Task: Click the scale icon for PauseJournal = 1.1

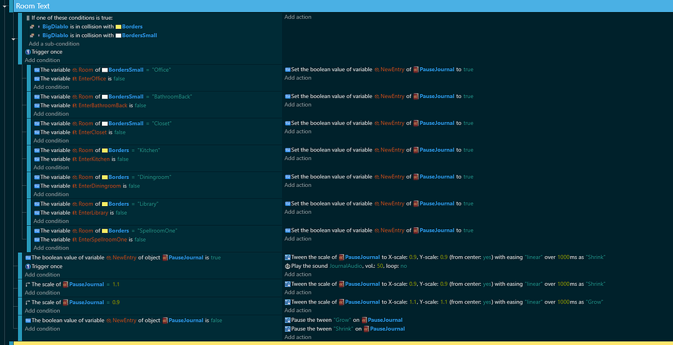Action: (x=28, y=284)
